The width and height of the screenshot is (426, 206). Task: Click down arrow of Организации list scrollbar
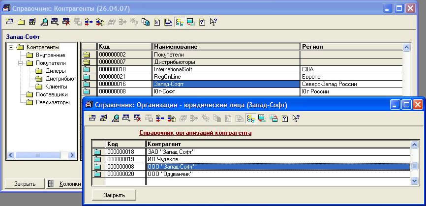[414, 180]
